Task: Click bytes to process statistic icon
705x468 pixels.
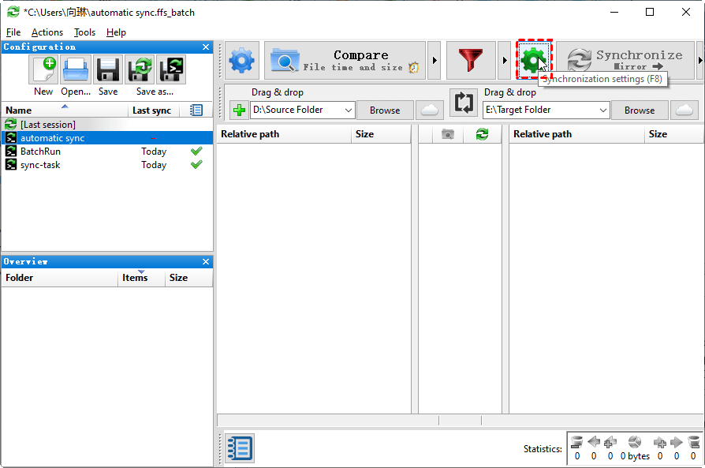Action: 634,442
